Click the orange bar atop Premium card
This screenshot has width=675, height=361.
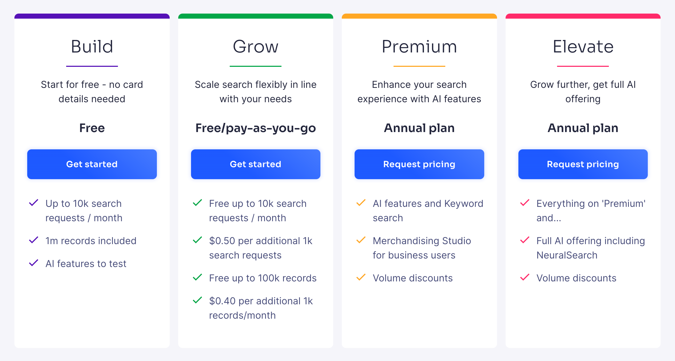(x=419, y=16)
